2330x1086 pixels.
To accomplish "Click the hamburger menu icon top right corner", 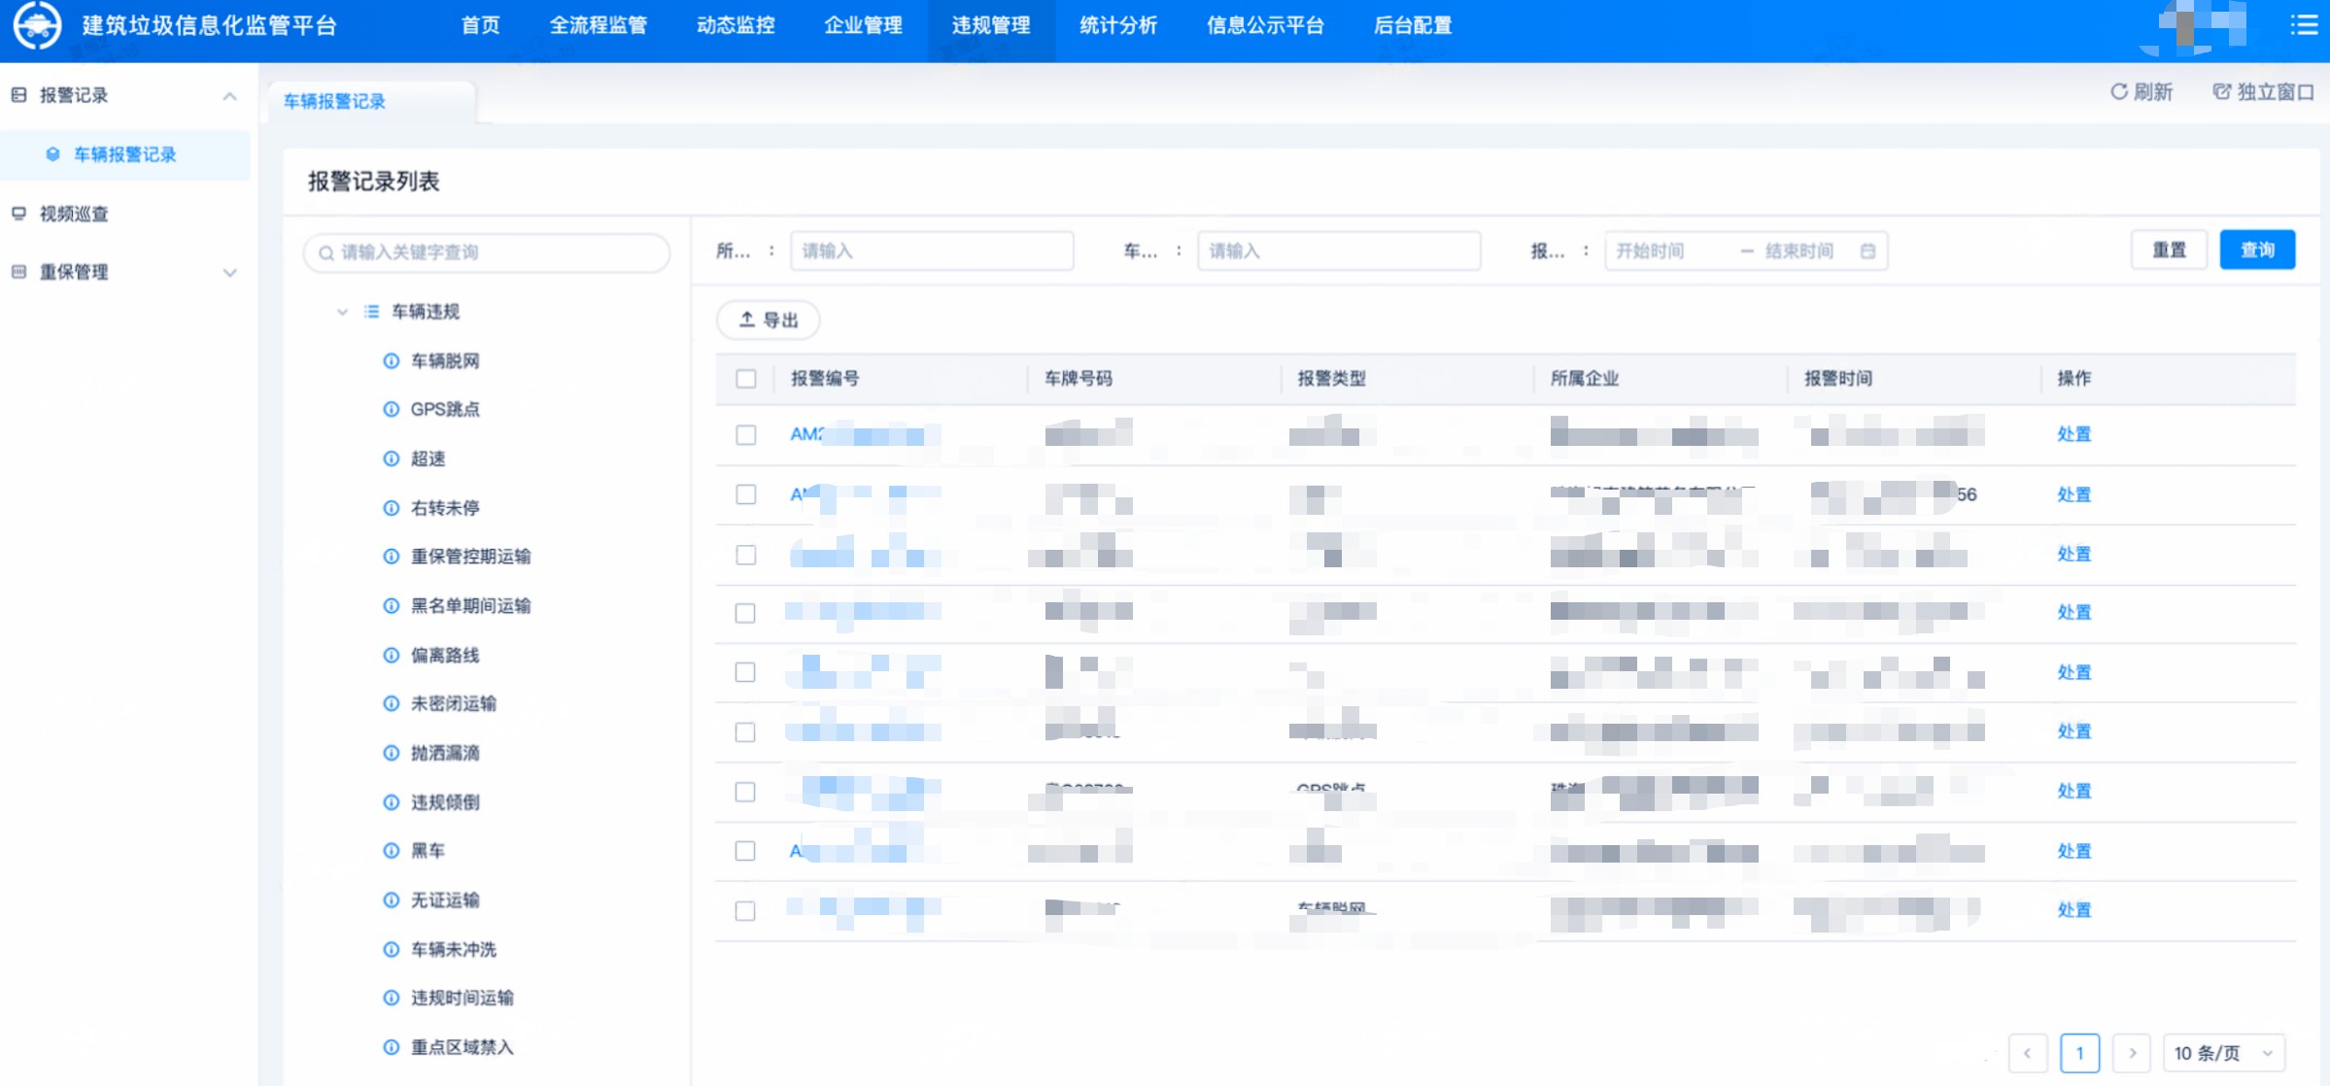I will tap(2304, 24).
